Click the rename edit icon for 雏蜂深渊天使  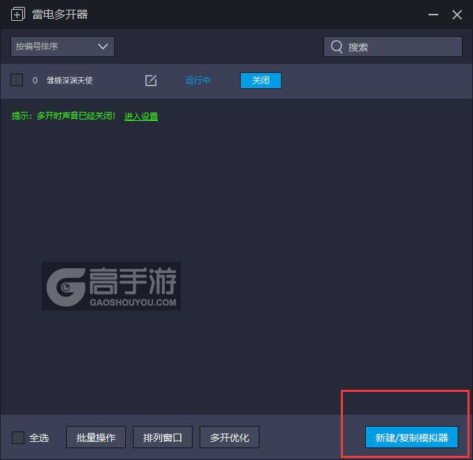click(151, 81)
